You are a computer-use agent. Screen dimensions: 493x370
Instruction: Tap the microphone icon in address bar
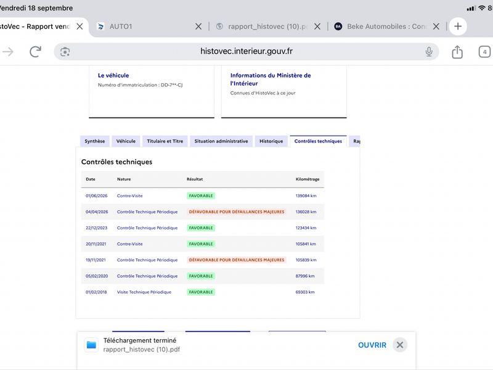pyautogui.click(x=429, y=51)
